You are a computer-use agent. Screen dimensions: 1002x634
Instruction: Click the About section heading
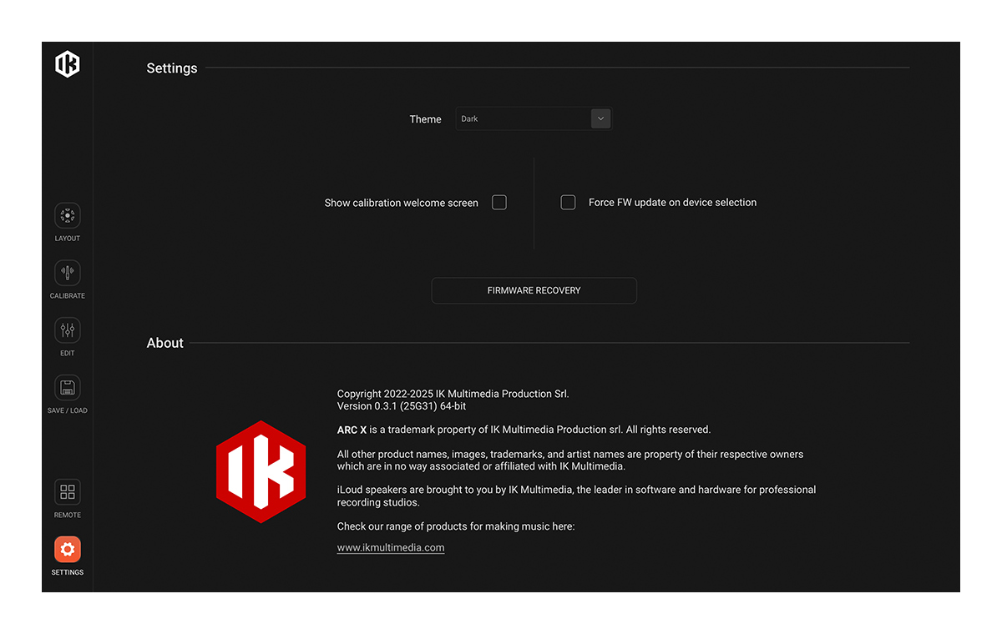pos(165,343)
